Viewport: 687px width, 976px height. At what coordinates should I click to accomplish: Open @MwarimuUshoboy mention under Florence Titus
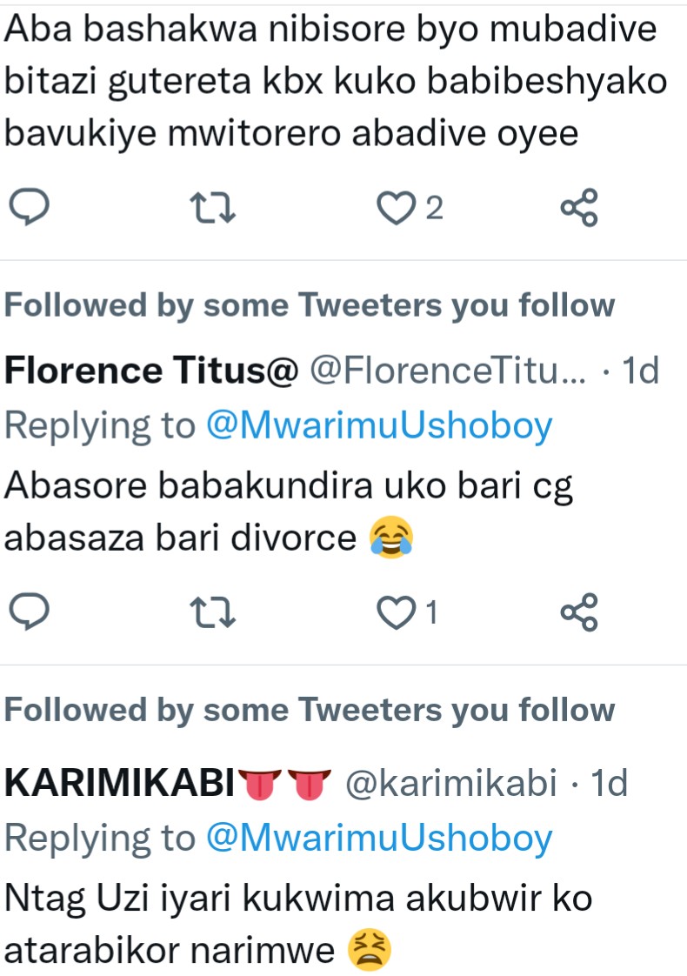point(379,425)
